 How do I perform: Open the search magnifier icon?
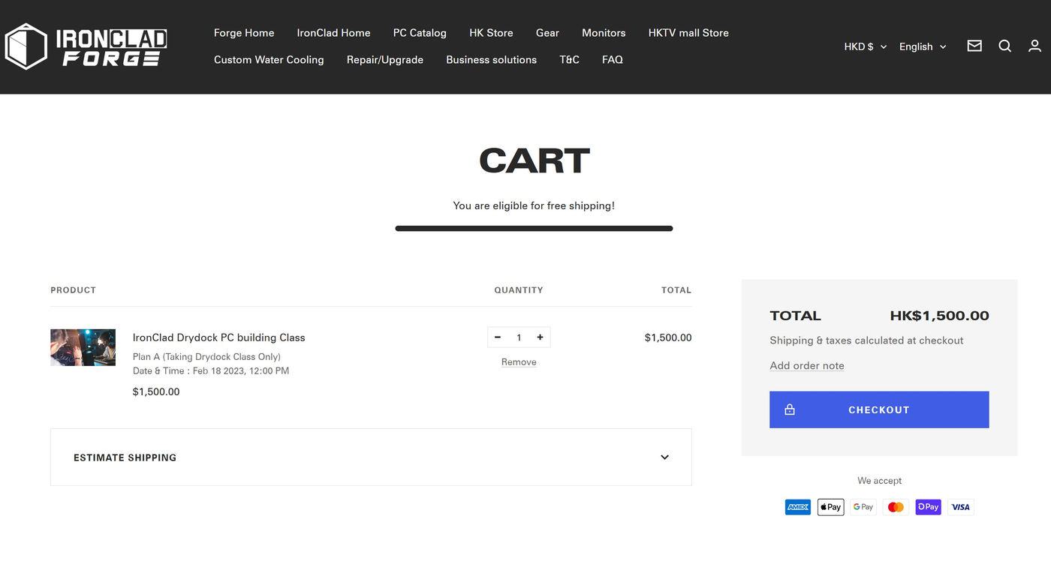point(1005,46)
